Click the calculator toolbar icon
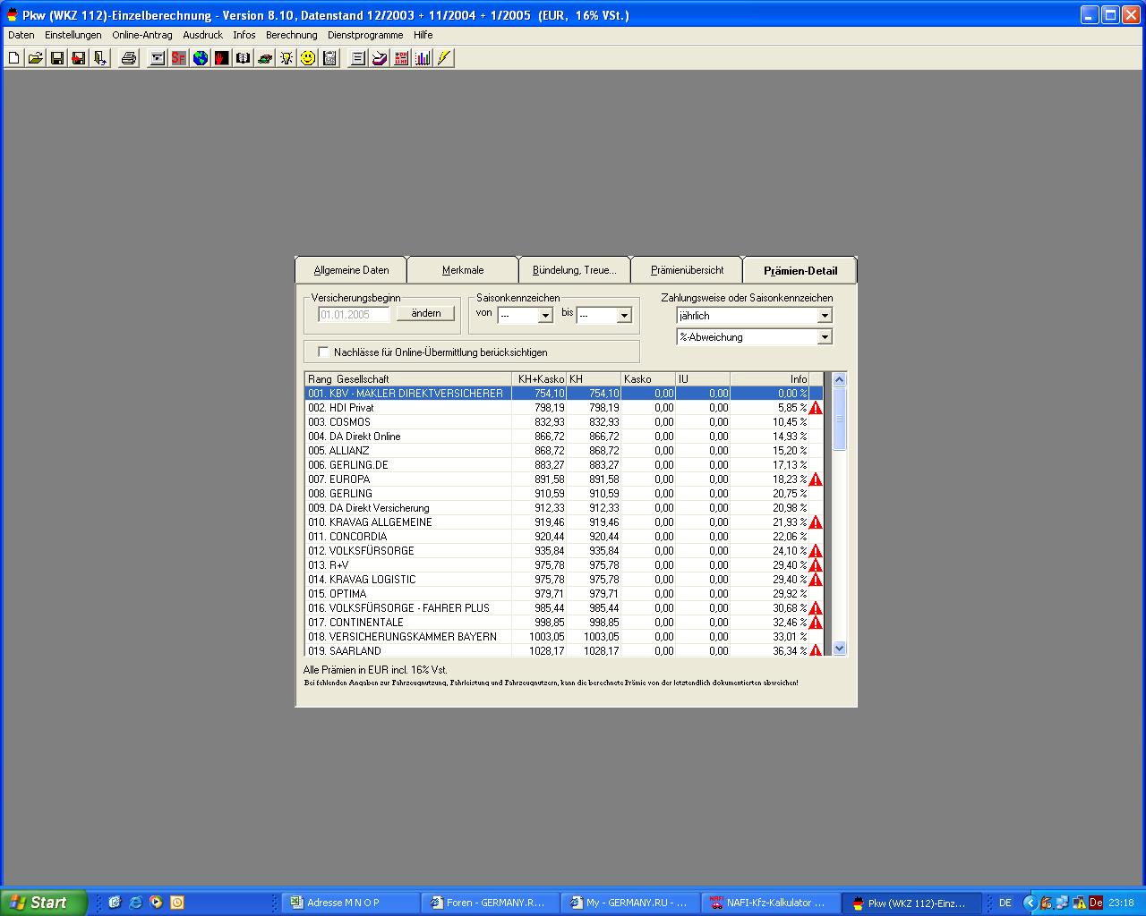The image size is (1146, 916). 329,58
